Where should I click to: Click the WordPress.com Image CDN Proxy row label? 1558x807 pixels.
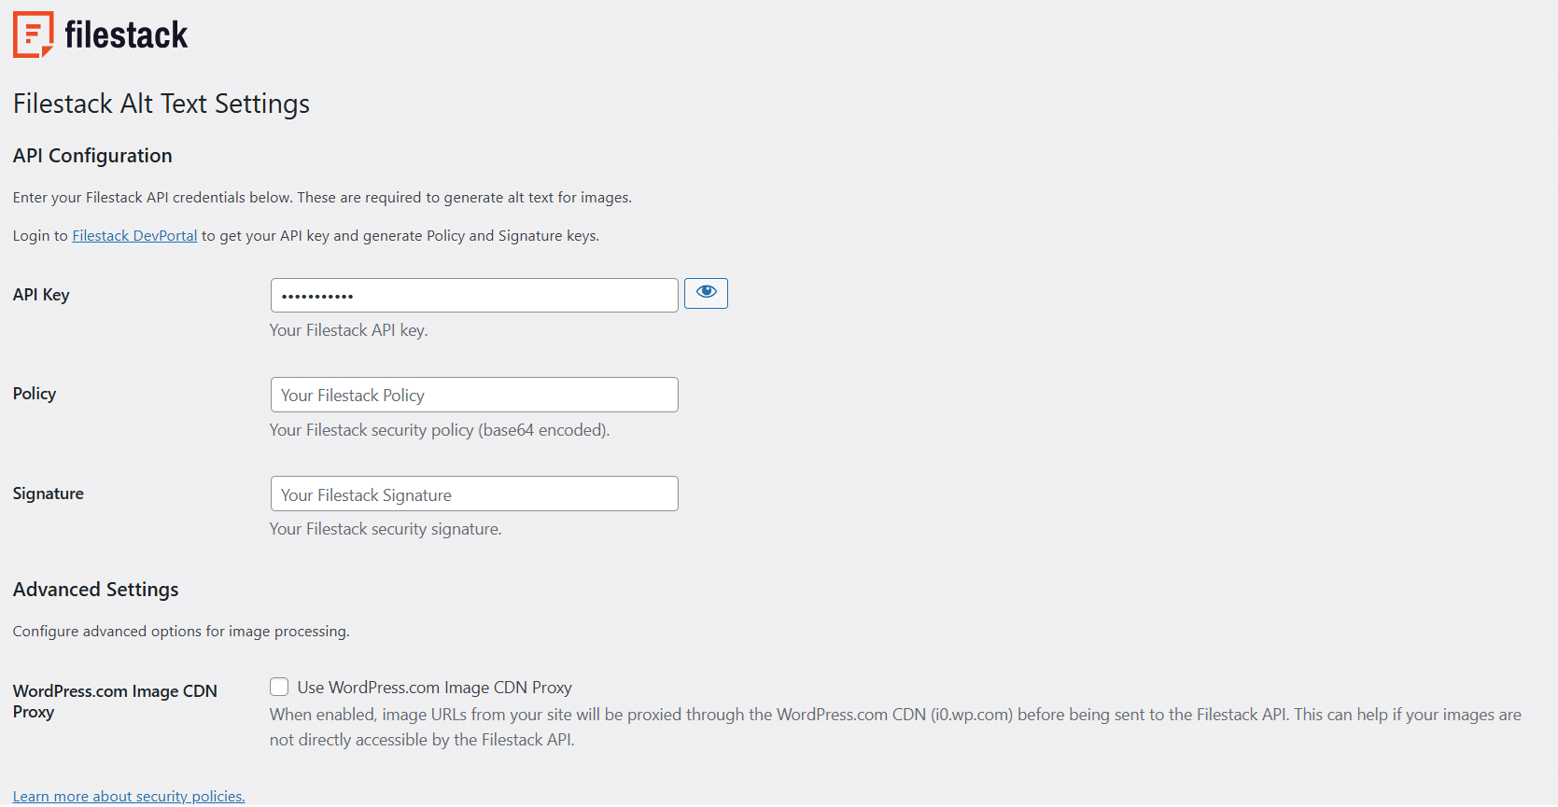(114, 701)
